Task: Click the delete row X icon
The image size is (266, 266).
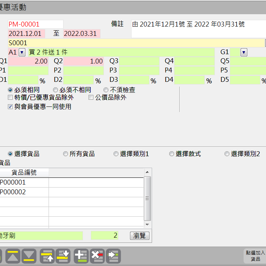Action: 97,256
